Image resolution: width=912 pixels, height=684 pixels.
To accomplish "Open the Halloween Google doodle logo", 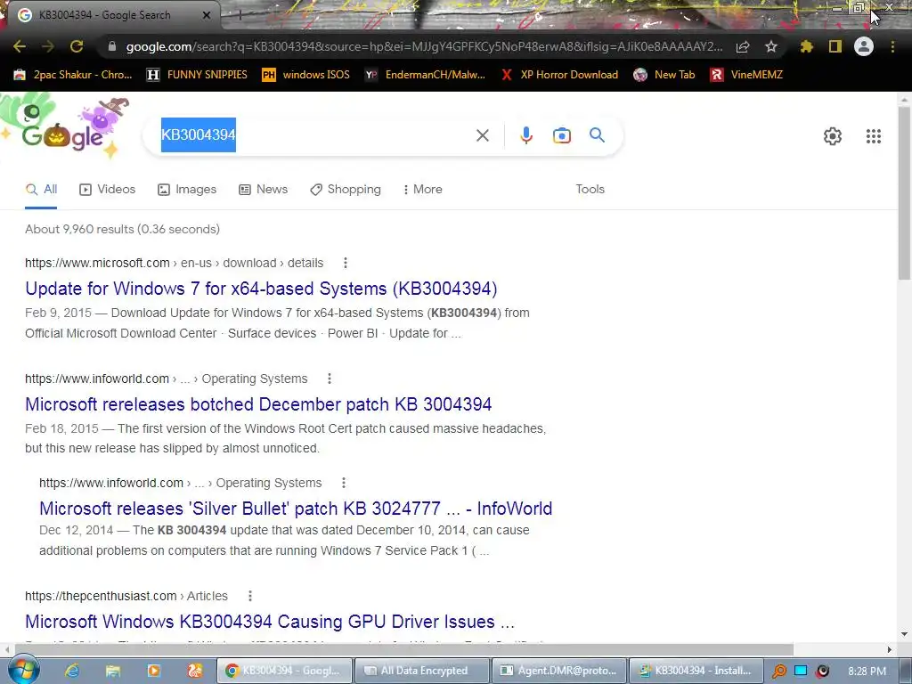I will tap(64, 128).
